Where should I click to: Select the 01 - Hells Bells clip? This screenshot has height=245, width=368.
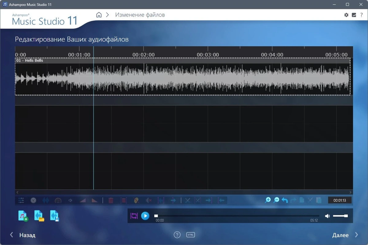coord(182,76)
